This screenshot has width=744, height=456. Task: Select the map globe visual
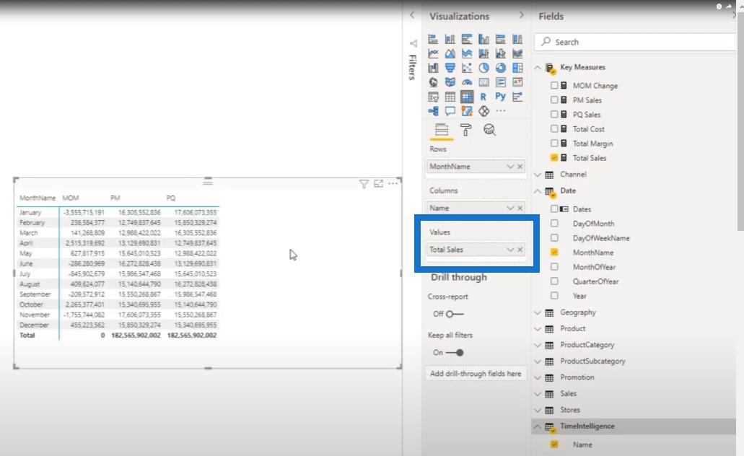click(433, 82)
